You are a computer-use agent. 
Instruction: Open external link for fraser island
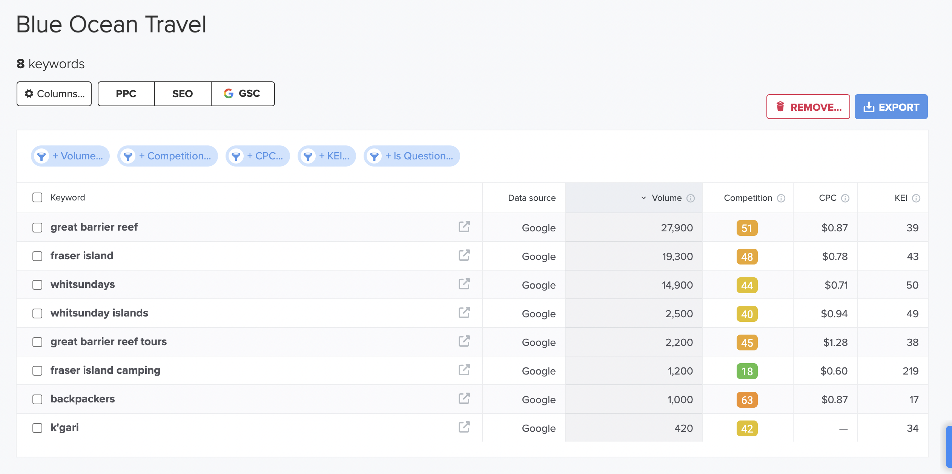click(464, 255)
